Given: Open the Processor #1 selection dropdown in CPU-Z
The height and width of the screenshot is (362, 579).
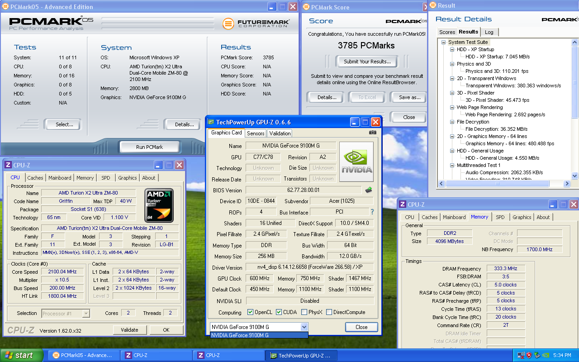Looking at the screenshot, I should (x=86, y=313).
